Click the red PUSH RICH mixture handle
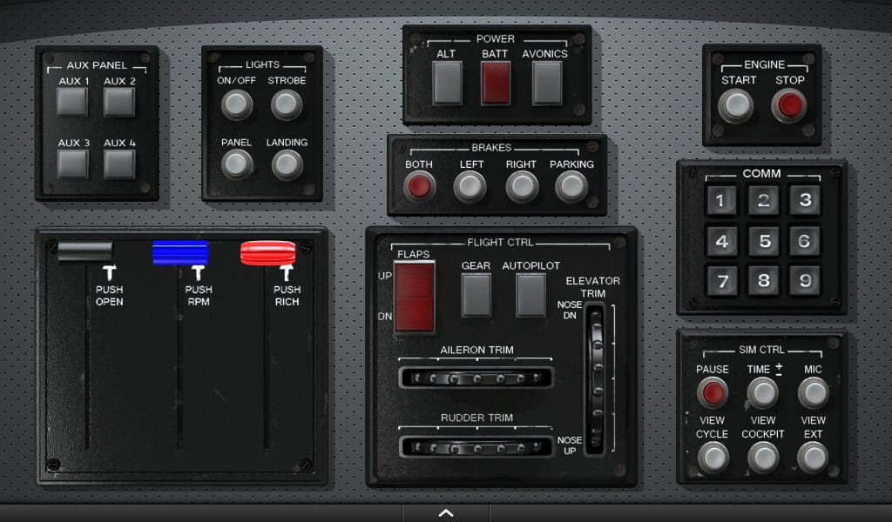Screen dimensions: 892x522 click(x=270, y=252)
